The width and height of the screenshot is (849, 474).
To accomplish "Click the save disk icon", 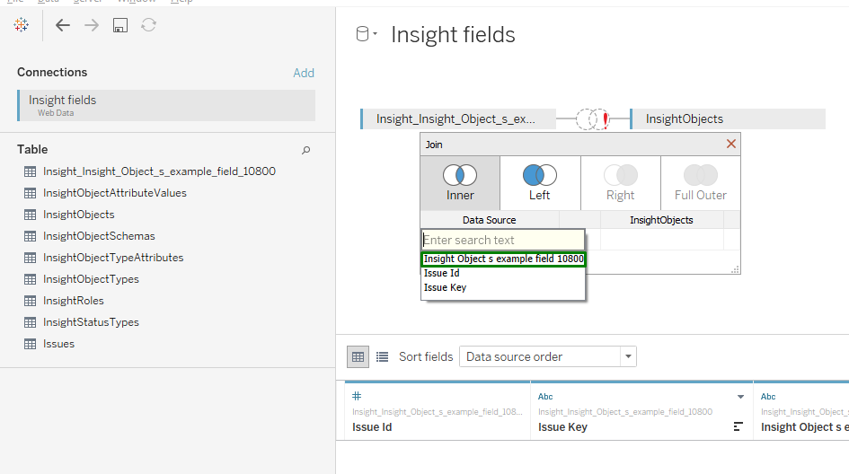I will tap(119, 25).
